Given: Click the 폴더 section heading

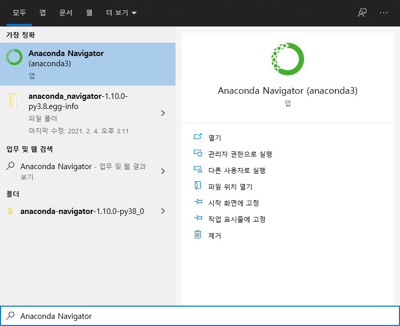Looking at the screenshot, I should pyautogui.click(x=12, y=194).
